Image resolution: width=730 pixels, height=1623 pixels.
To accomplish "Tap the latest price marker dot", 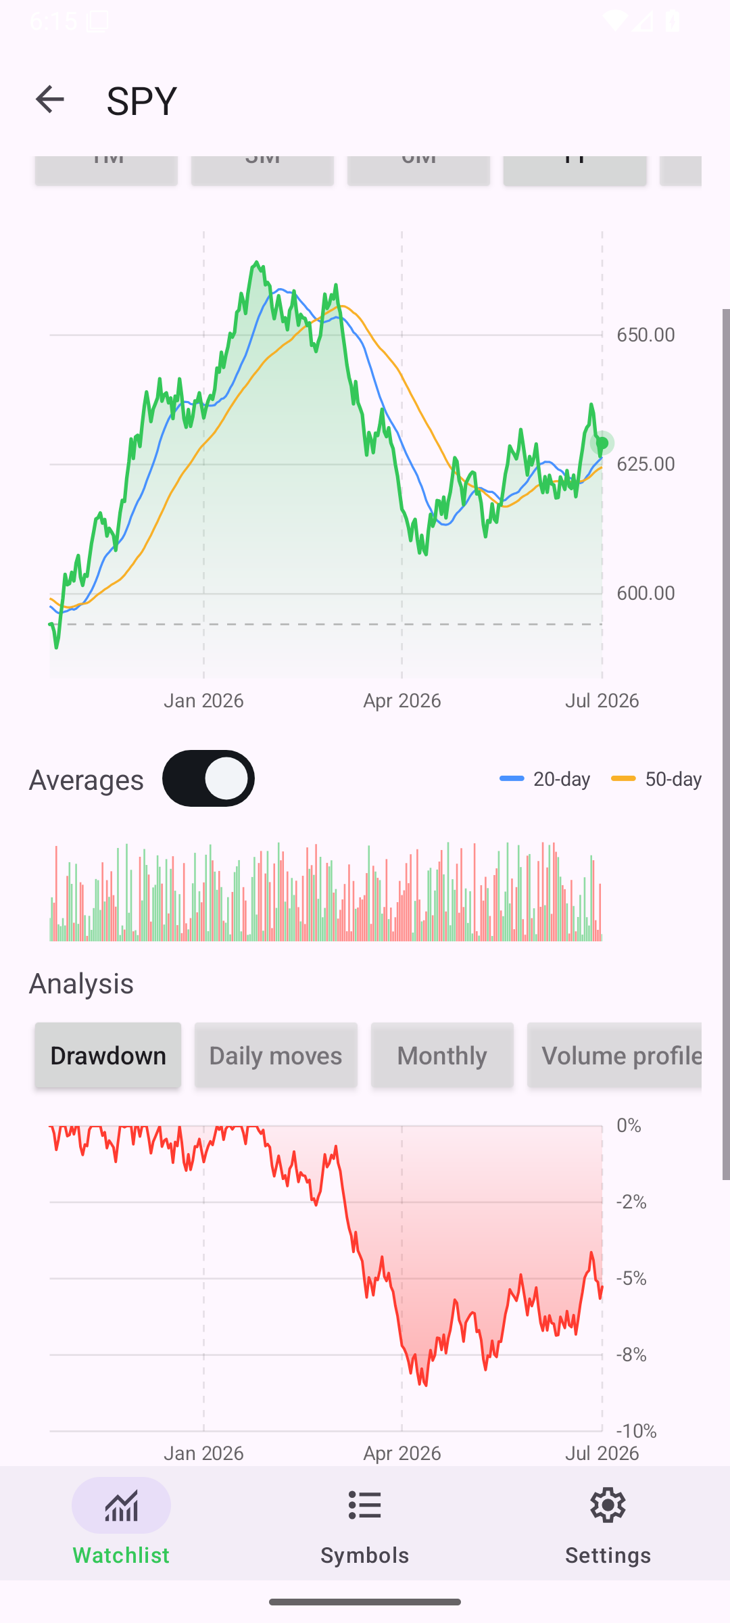I will tap(602, 444).
